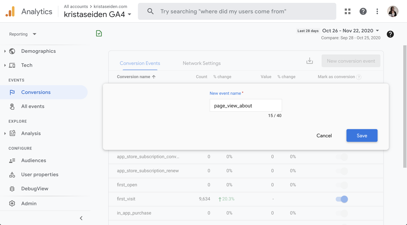Click the download conversions icon
The width and height of the screenshot is (407, 225).
point(309,61)
